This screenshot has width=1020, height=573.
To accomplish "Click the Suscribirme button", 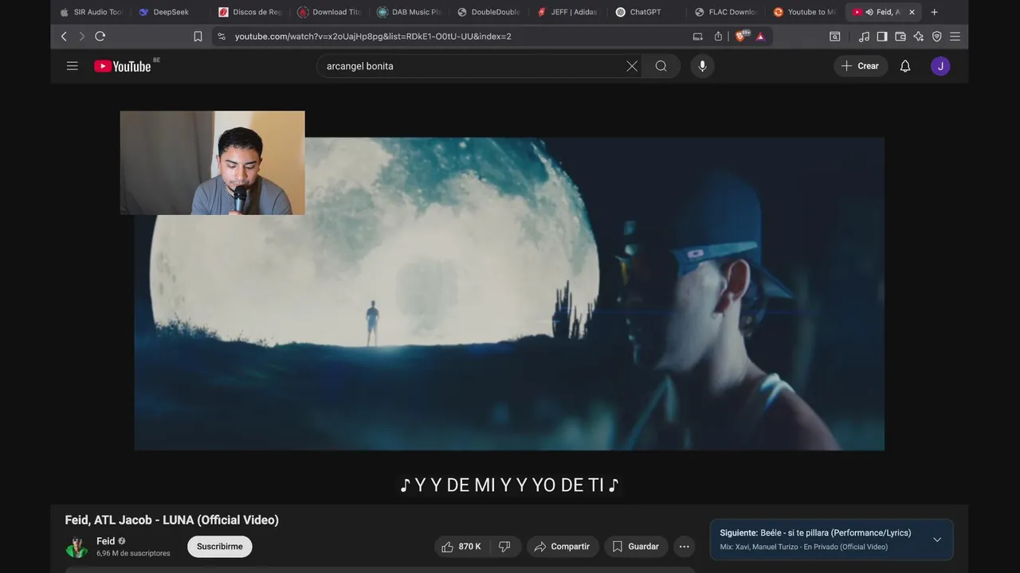I will pyautogui.click(x=220, y=547).
